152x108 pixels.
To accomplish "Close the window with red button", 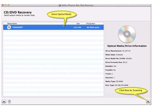I will tap(3, 5).
